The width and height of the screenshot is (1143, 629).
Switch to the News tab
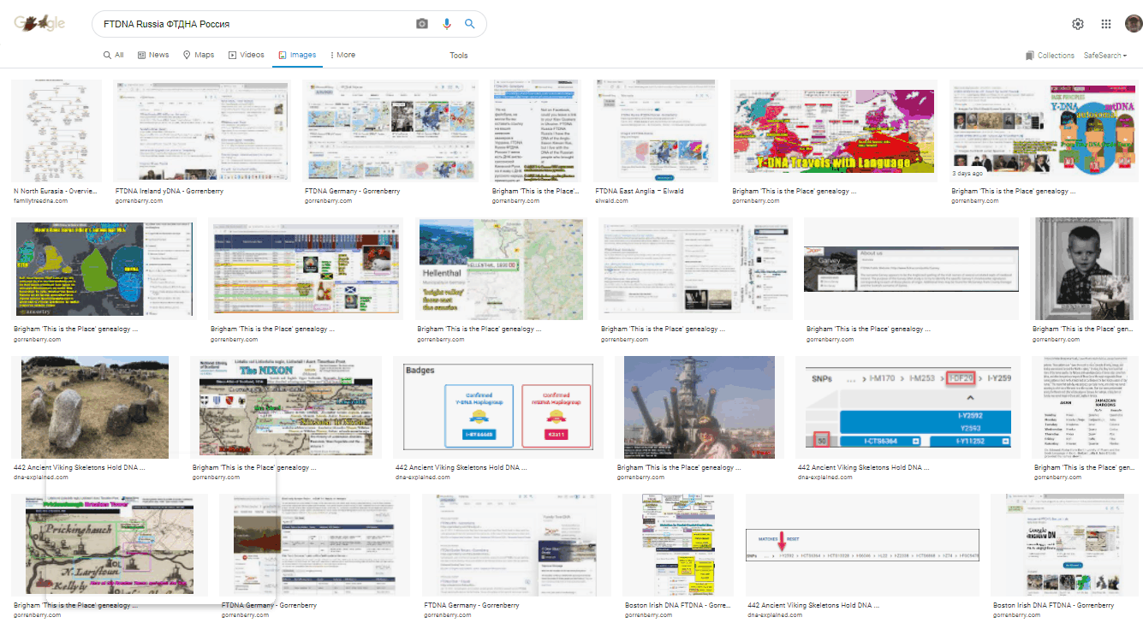click(x=153, y=55)
